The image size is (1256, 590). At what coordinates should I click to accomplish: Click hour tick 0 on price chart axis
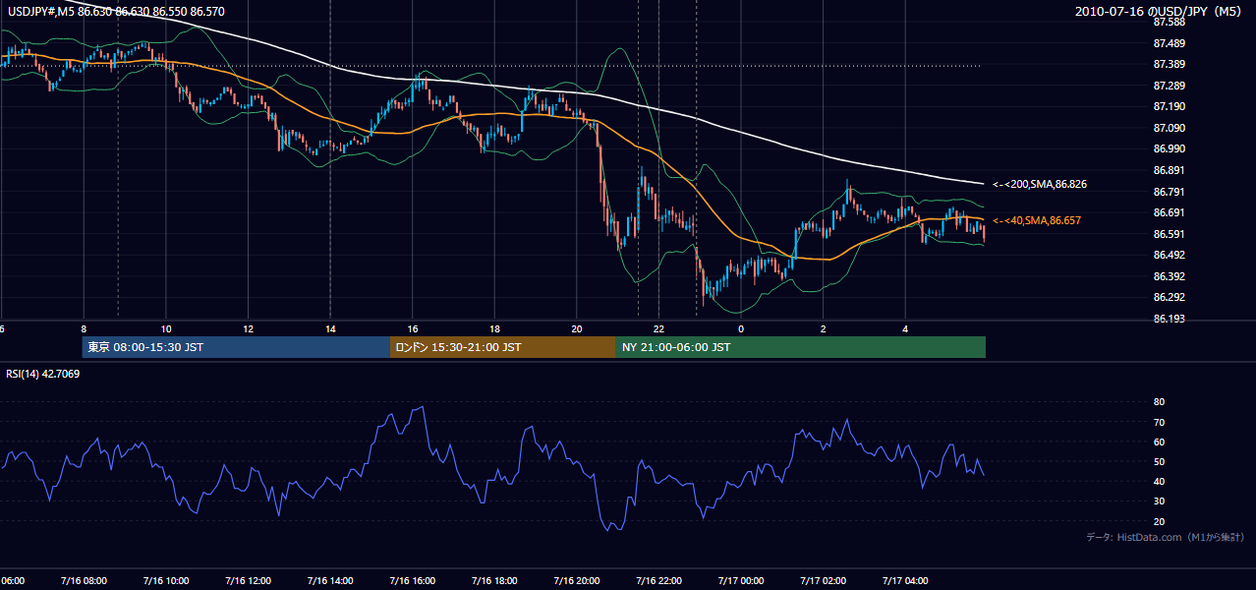pos(741,328)
